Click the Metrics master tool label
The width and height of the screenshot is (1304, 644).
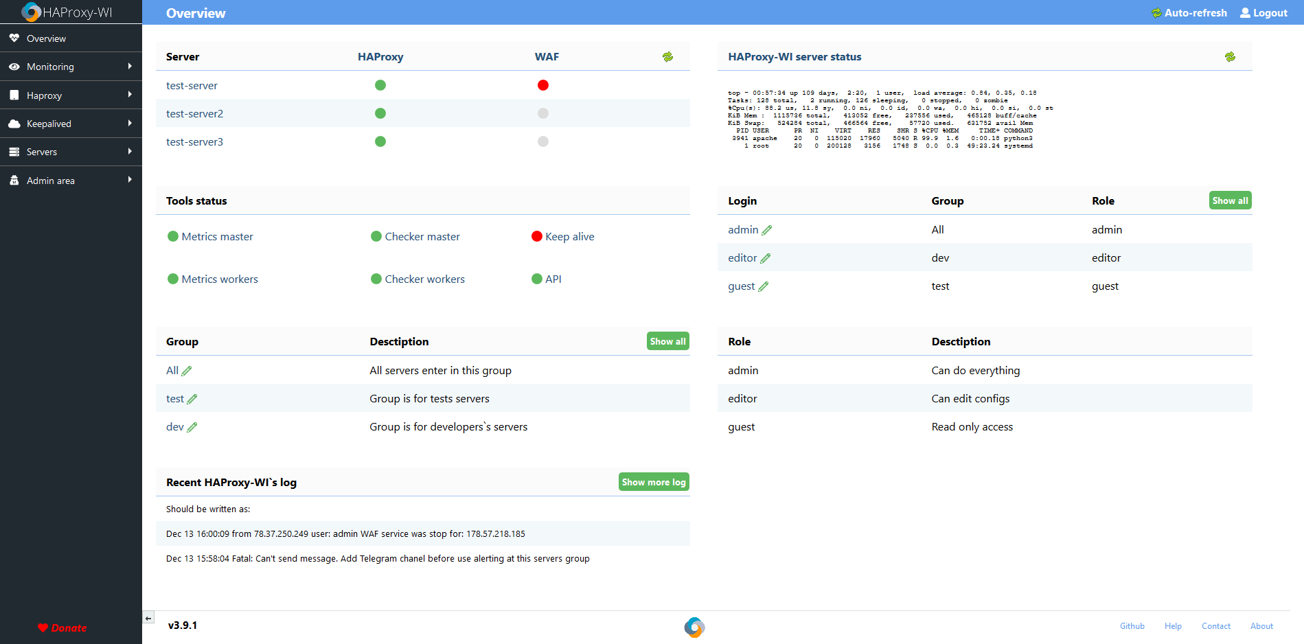217,237
